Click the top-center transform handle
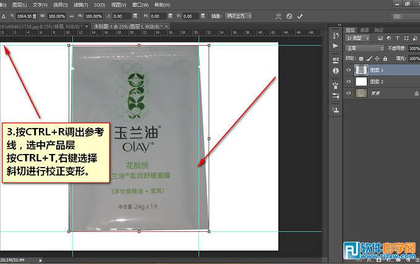The height and width of the screenshot is (264, 420). pyautogui.click(x=139, y=45)
